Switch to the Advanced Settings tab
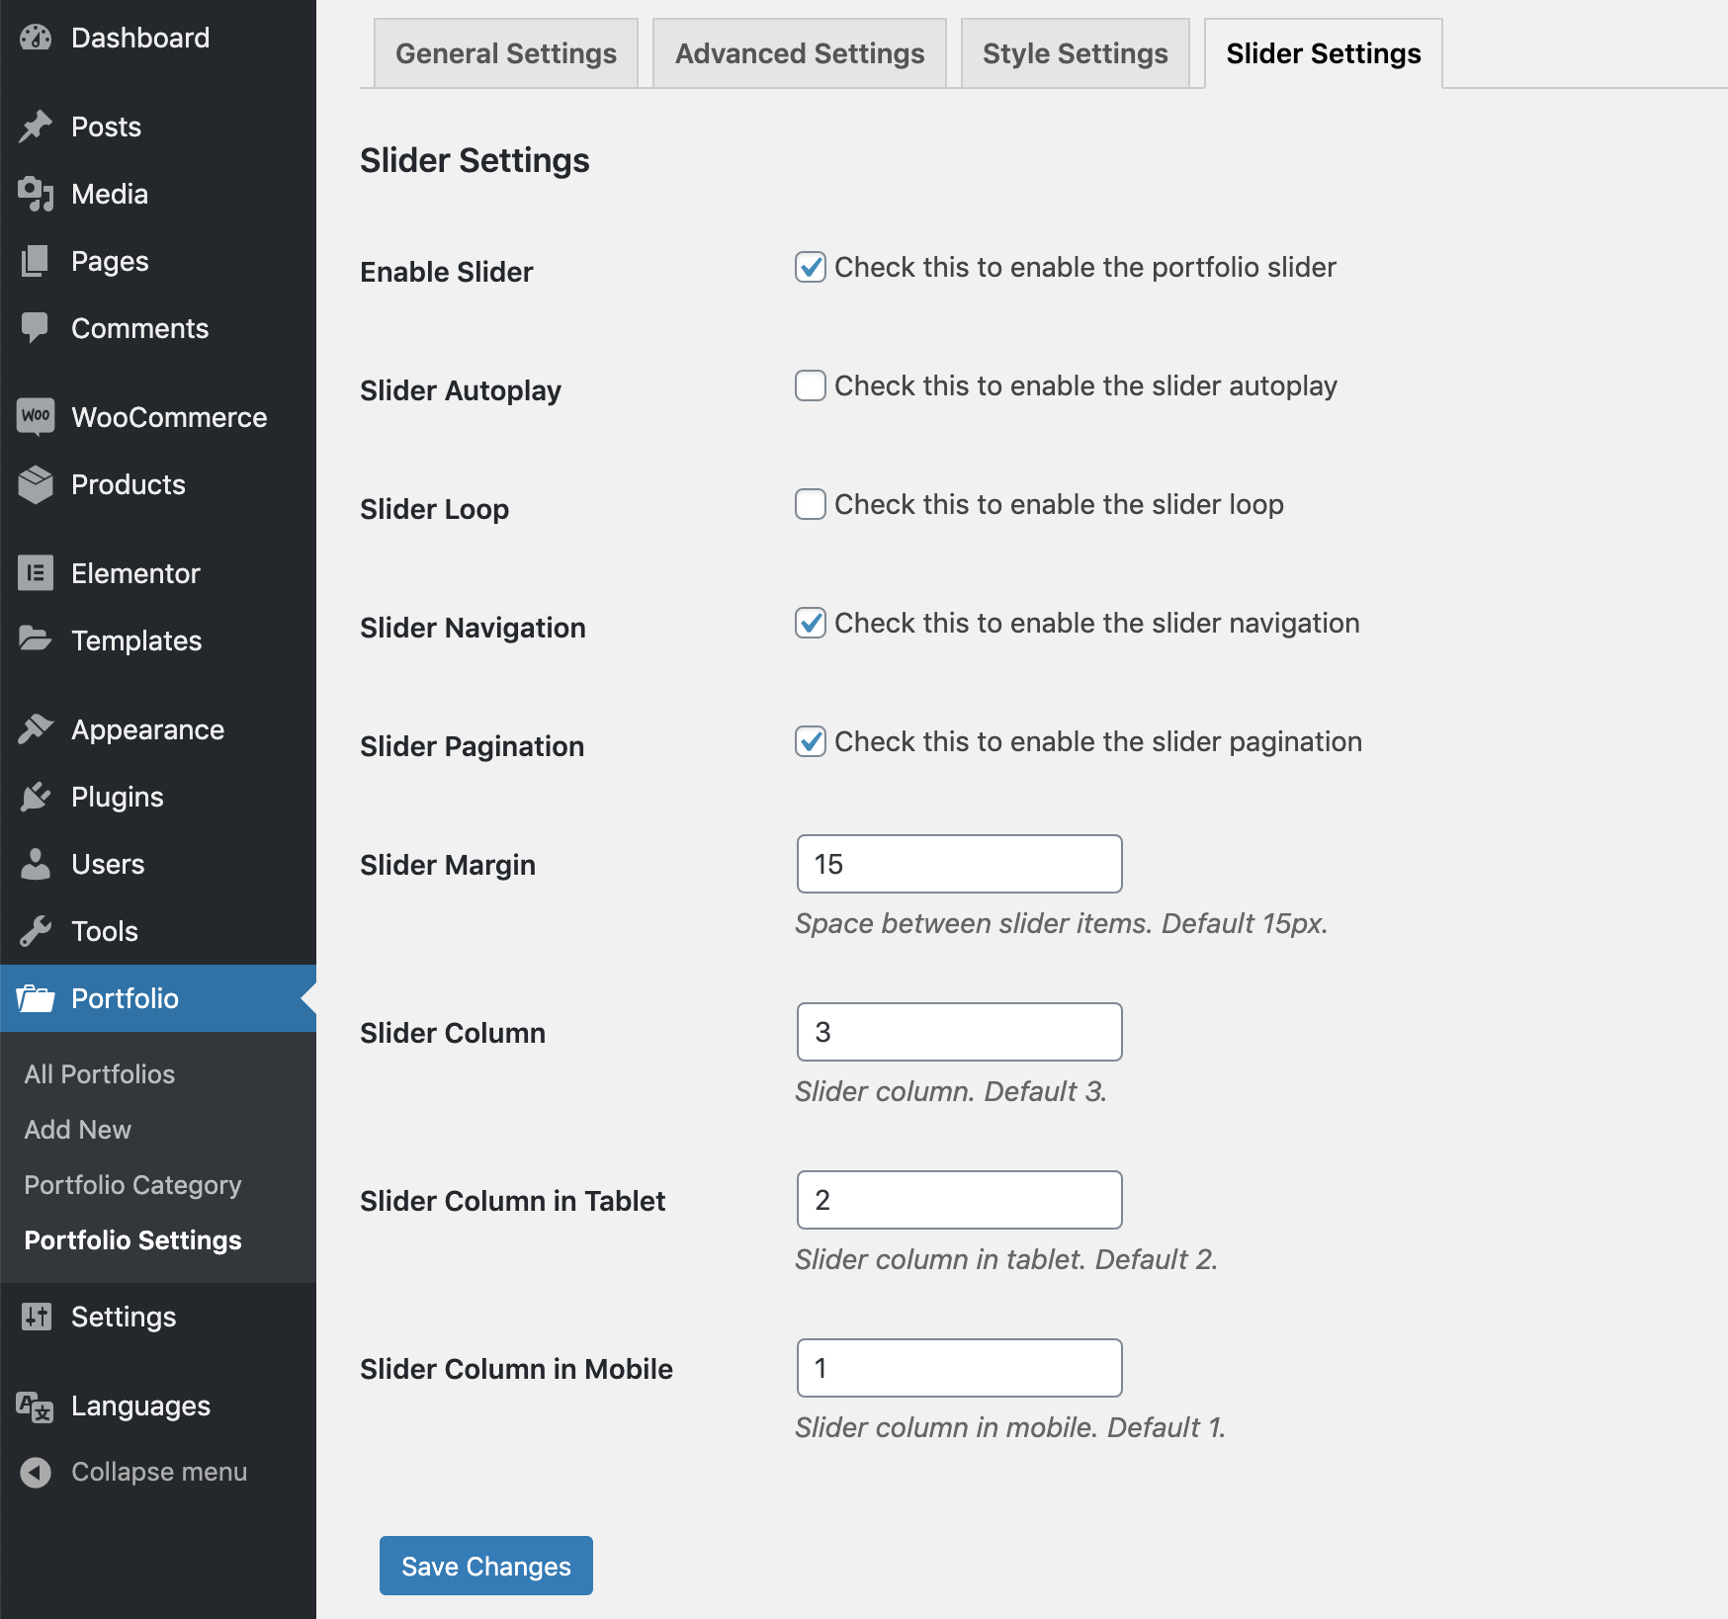 [800, 53]
